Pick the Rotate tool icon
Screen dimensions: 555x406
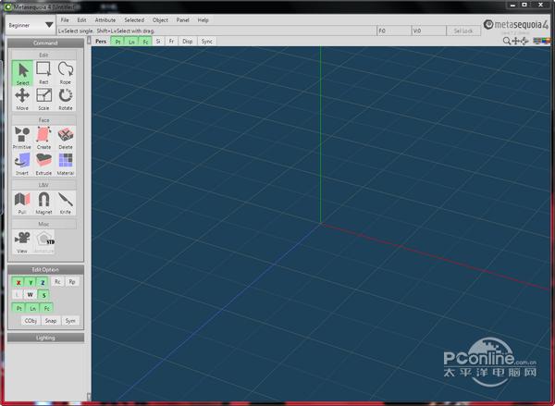[66, 99]
